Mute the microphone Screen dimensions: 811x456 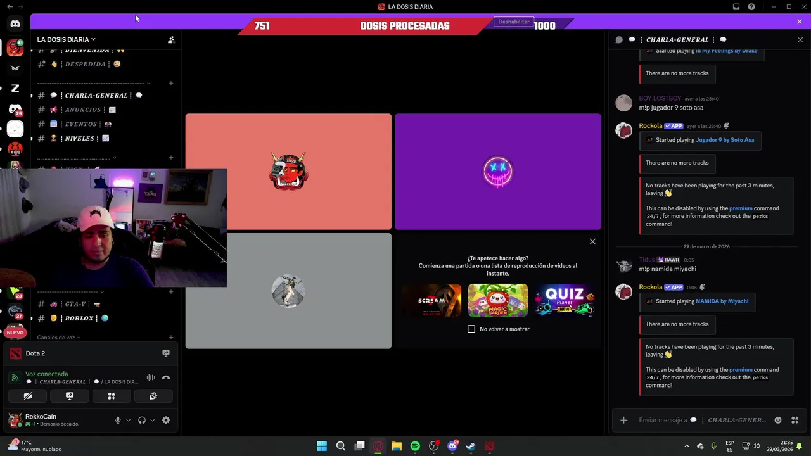coord(117,420)
